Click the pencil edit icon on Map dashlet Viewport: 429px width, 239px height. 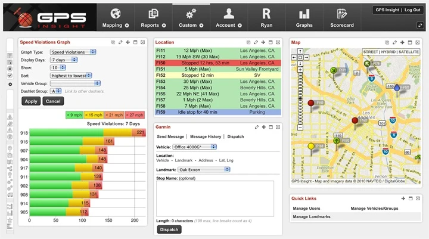coord(394,42)
